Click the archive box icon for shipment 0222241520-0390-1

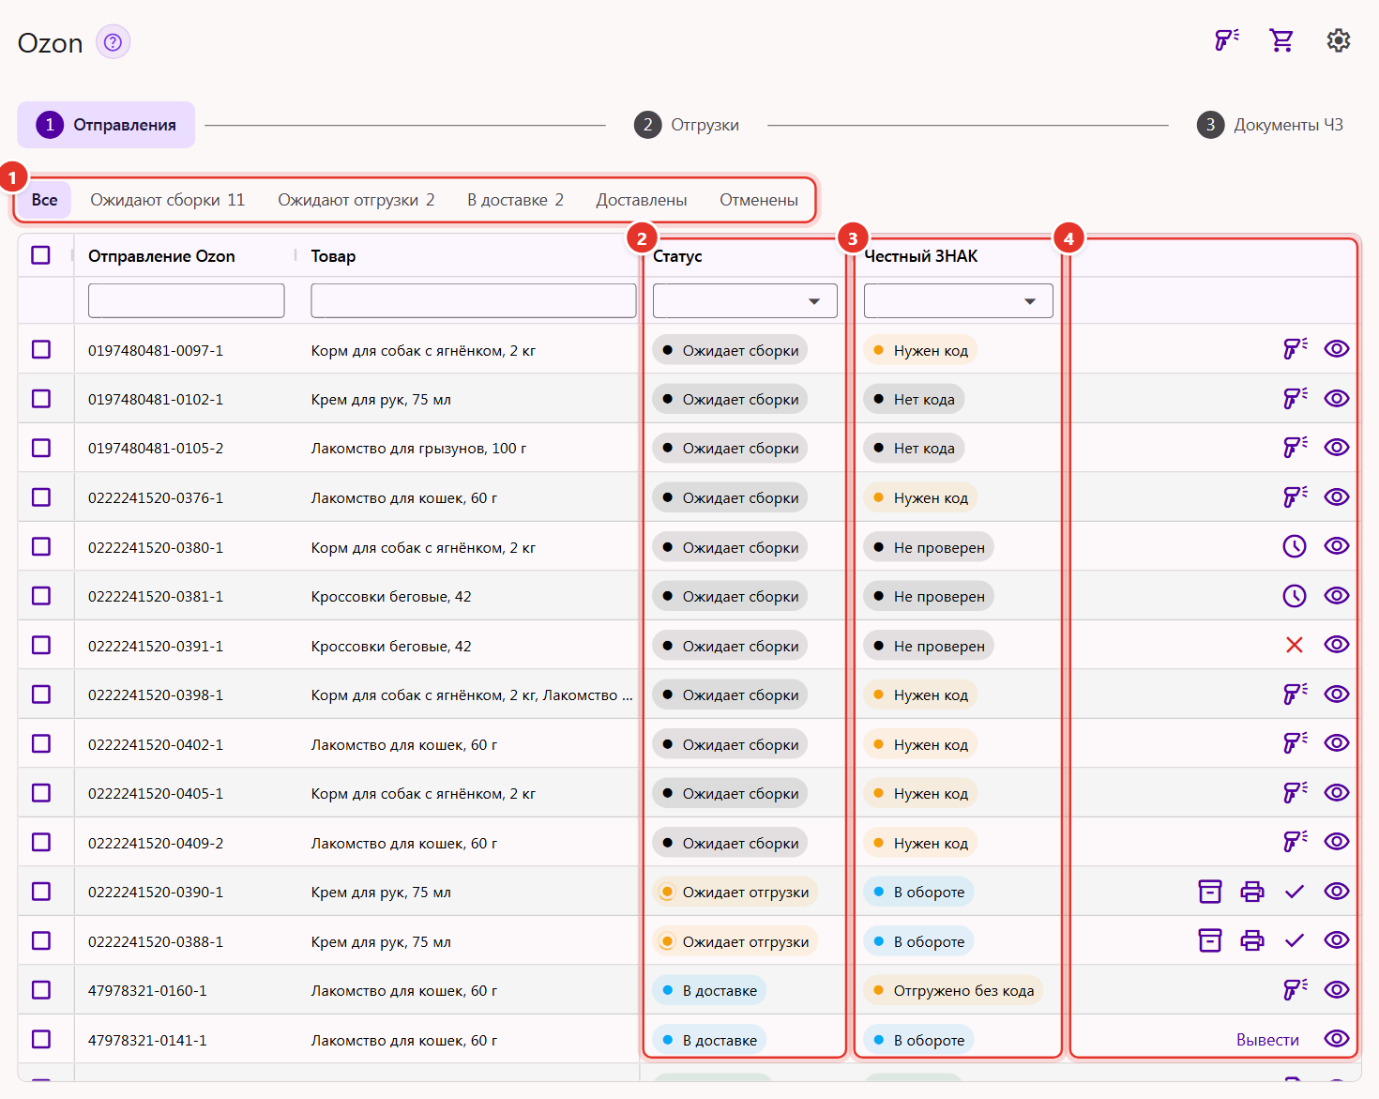click(1210, 892)
